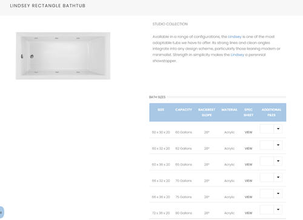Screen dimensions: 303x220
Task: Select the 60 Gallons capacity cell
Action: 184,132
